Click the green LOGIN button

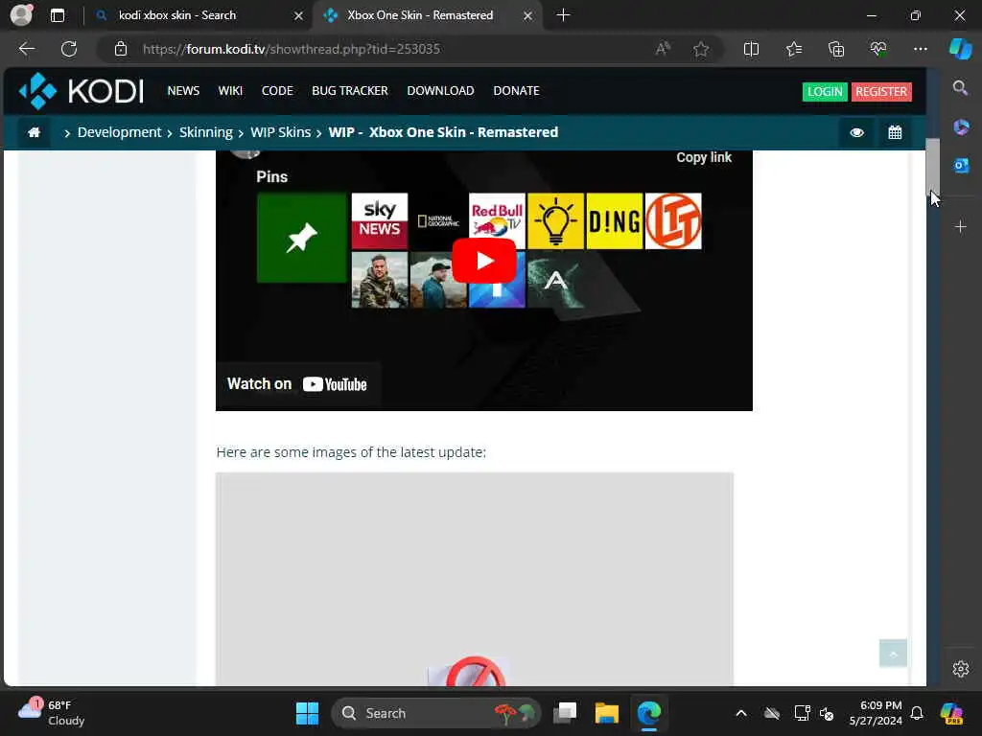click(x=825, y=91)
